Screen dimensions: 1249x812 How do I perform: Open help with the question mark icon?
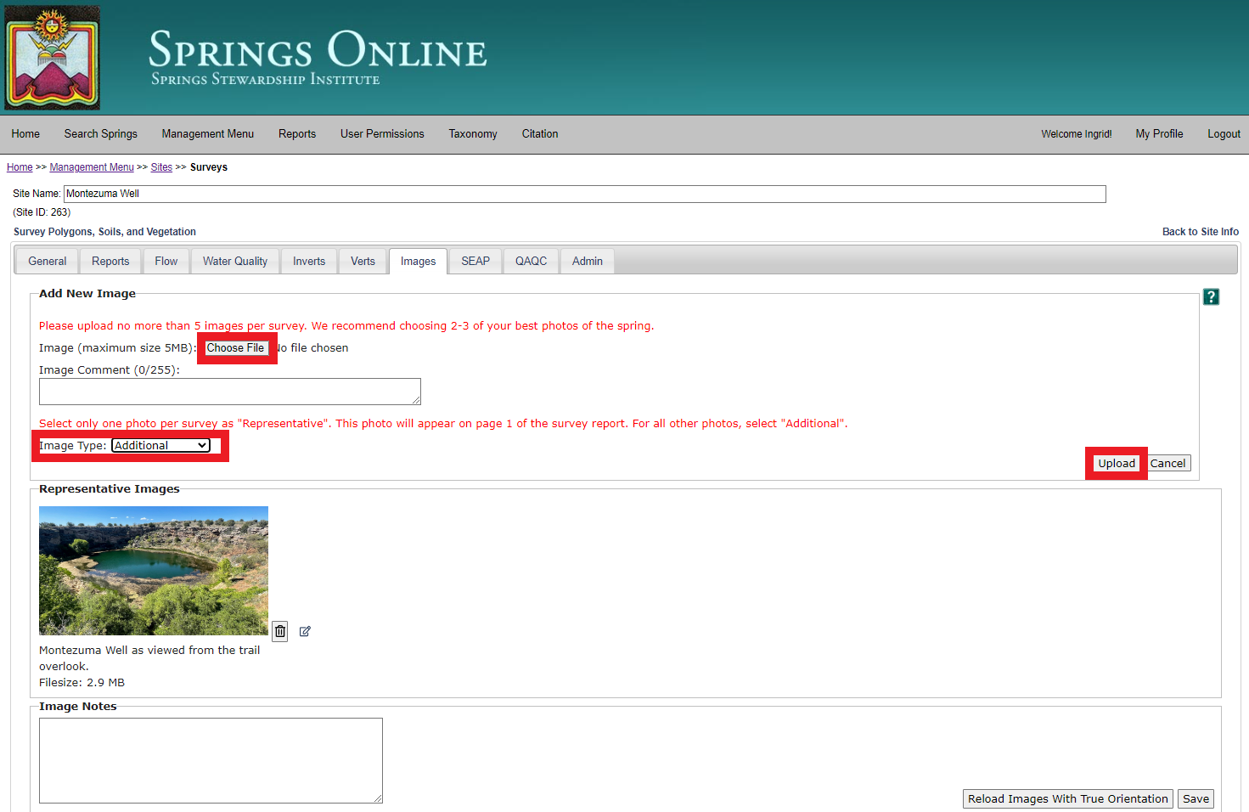coord(1211,296)
